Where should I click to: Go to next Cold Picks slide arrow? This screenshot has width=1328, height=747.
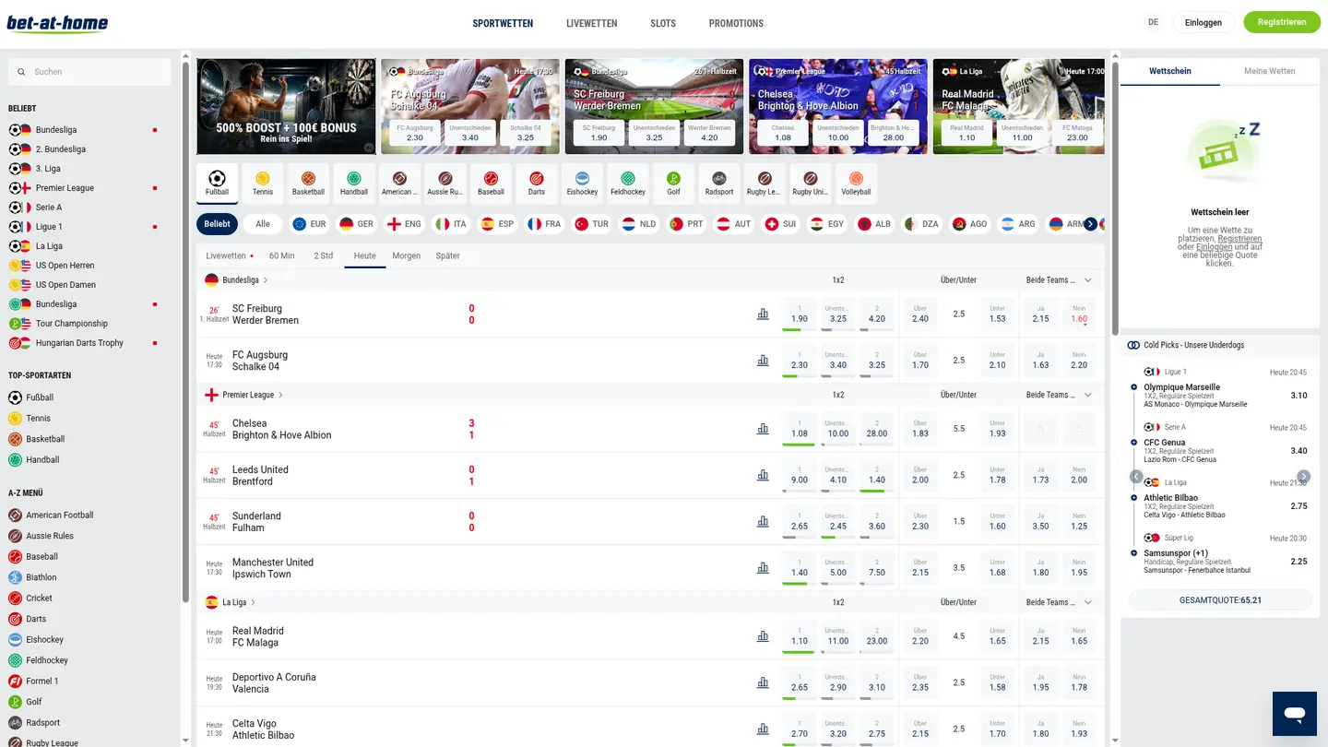pos(1304,477)
